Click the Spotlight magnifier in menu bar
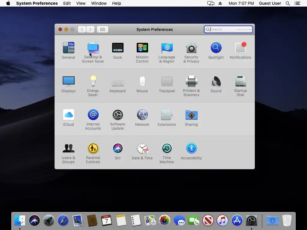307x230 pixels. 288,3
